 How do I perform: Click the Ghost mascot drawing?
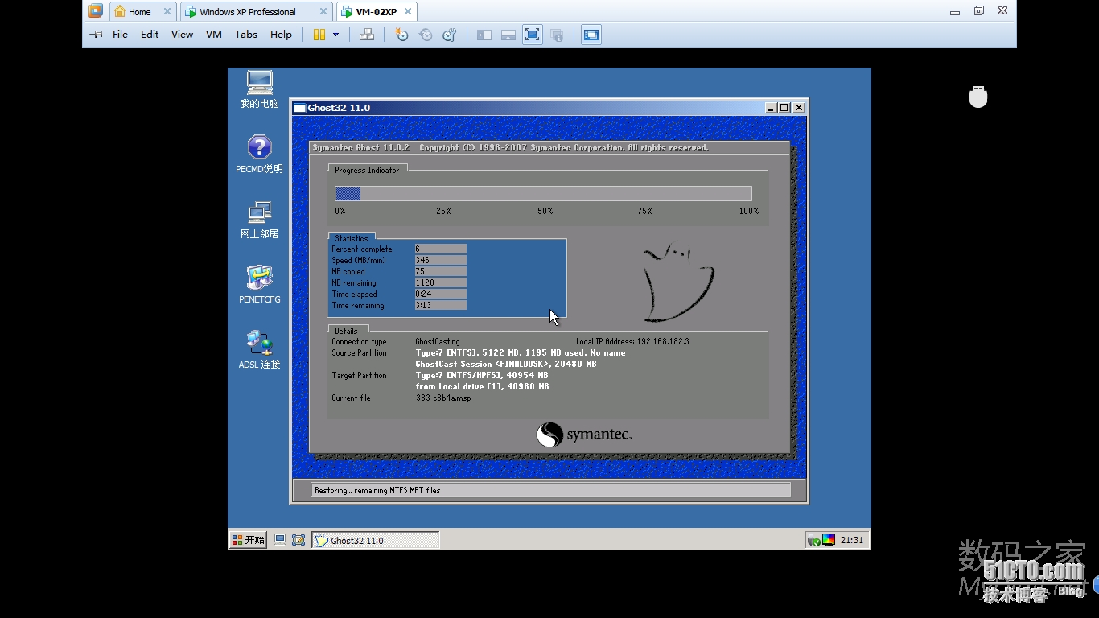coord(678,281)
